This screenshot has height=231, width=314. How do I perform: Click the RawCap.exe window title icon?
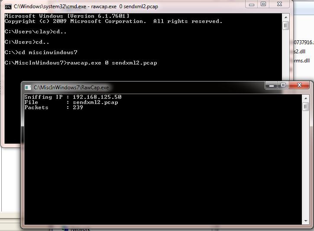[x=28, y=88]
